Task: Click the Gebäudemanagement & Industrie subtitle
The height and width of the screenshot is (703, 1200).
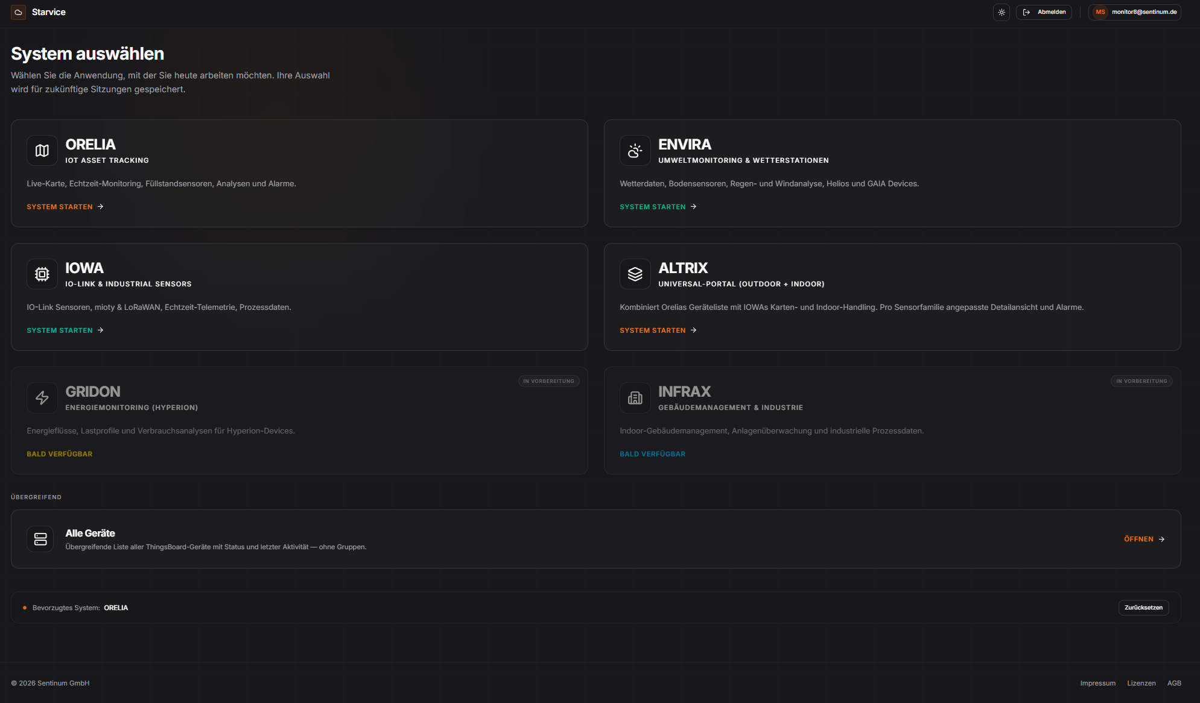Action: click(731, 408)
